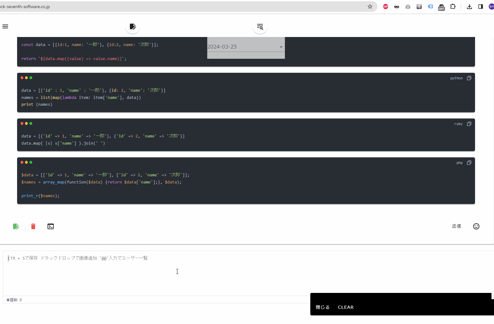The width and height of the screenshot is (494, 324).
Task: Click the CLEAR button
Action: (x=346, y=307)
